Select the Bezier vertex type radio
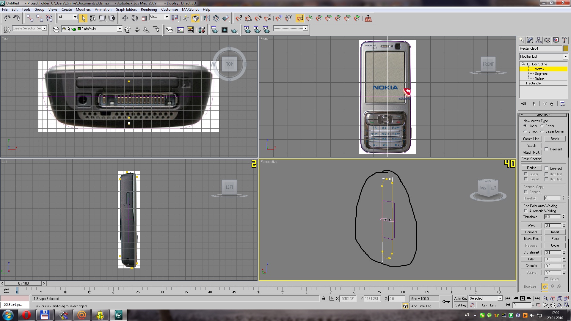Image resolution: width=571 pixels, height=321 pixels. [542, 126]
